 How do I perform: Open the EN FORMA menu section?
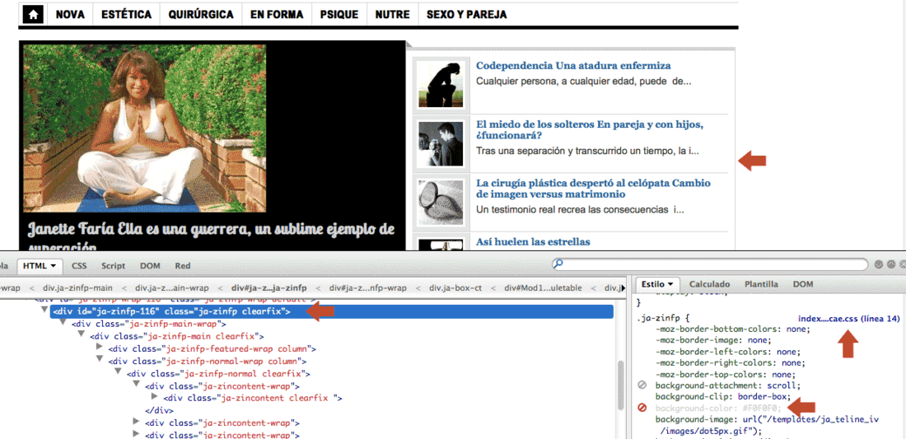click(277, 15)
